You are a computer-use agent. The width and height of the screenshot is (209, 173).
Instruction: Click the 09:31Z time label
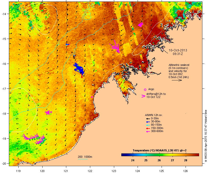(x=178, y=54)
